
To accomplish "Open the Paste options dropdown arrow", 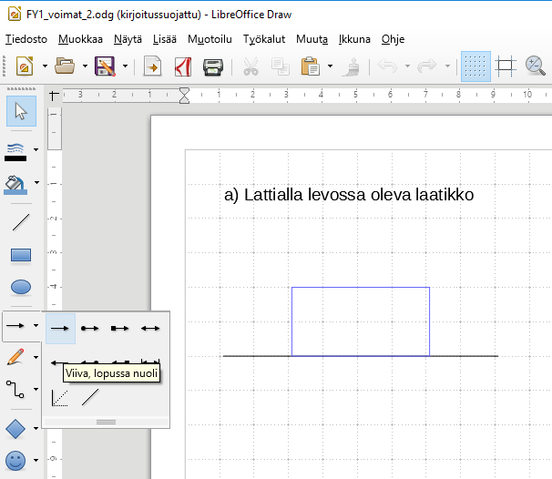I will [330, 66].
